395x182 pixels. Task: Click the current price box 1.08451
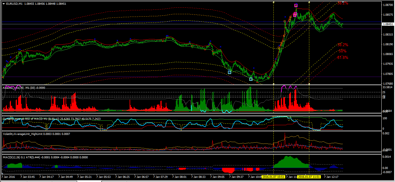[x=388, y=24]
